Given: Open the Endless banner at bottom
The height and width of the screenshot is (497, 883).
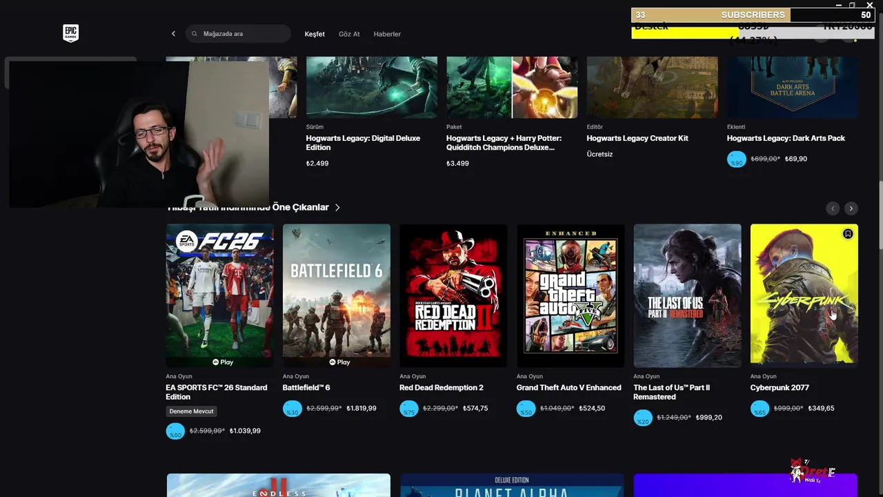Looking at the screenshot, I should (x=278, y=485).
